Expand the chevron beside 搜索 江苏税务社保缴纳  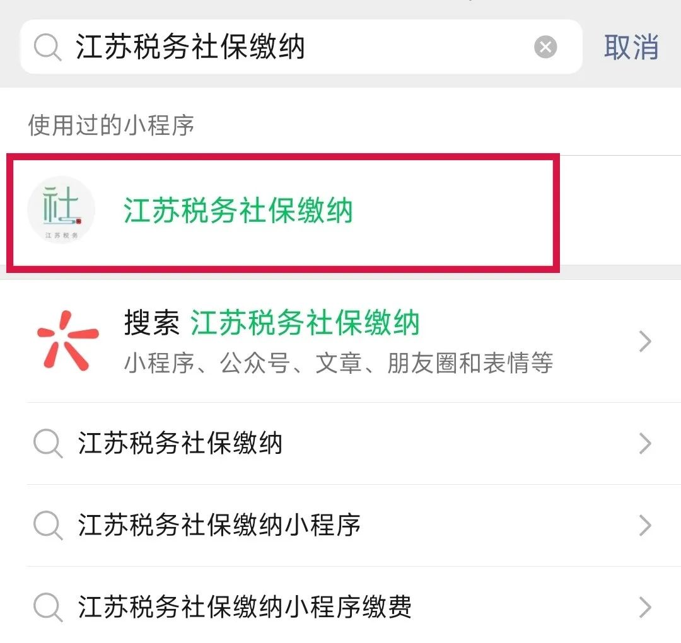(x=646, y=341)
